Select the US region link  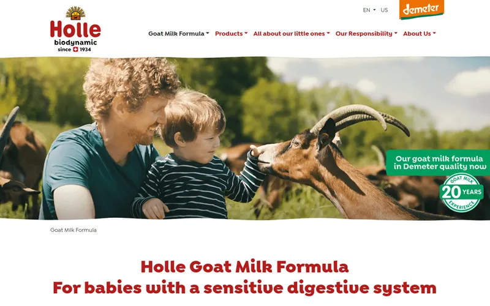(x=384, y=10)
